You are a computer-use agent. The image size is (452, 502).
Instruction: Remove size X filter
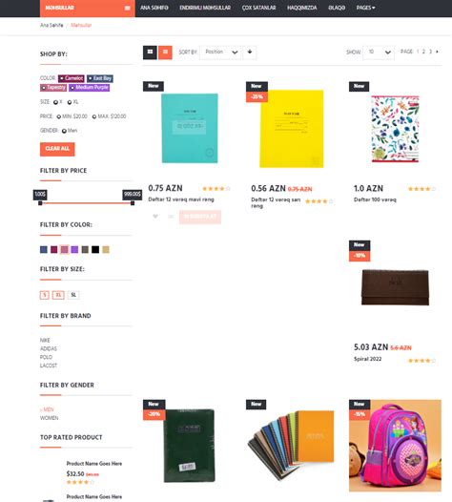click(x=55, y=102)
